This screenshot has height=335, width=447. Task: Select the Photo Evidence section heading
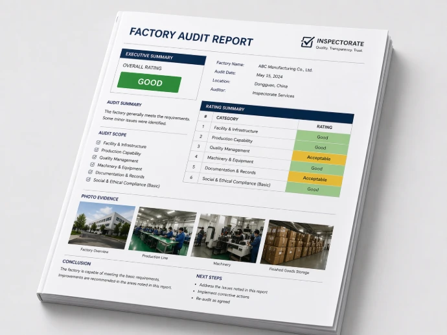pos(100,196)
